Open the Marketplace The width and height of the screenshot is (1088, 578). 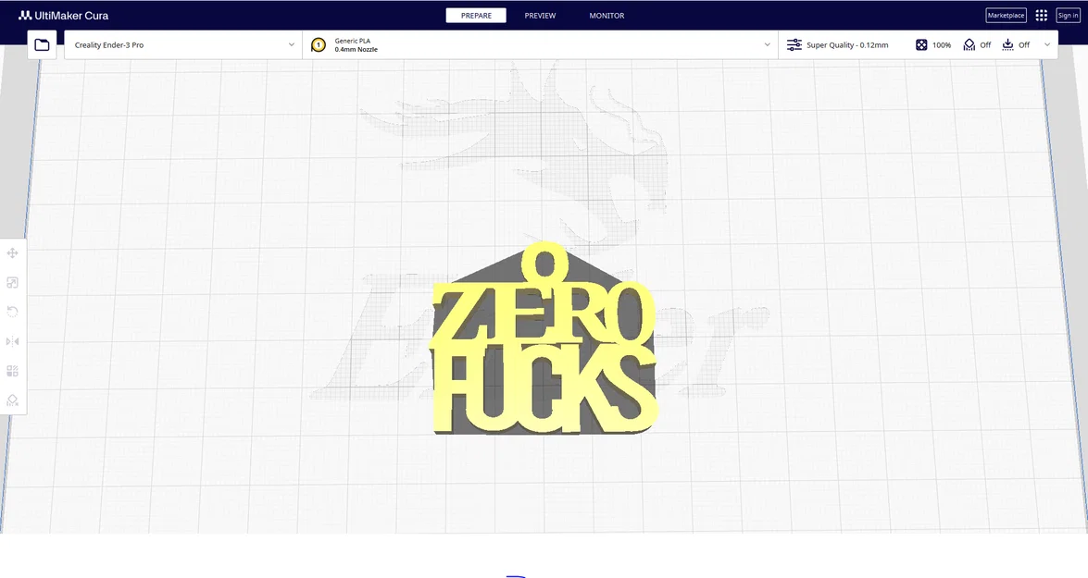pos(1006,15)
